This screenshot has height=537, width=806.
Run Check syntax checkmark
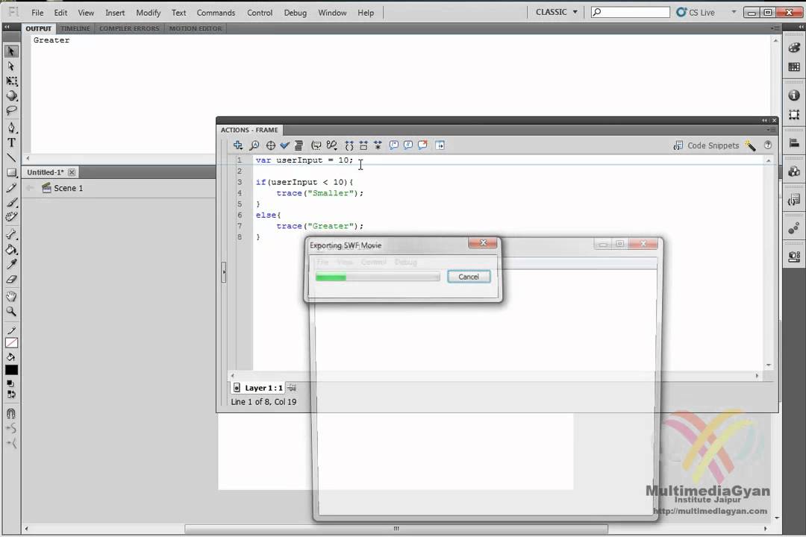[285, 145]
